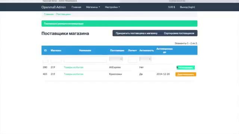
Task: Click the Элементы 1–2 из 2 summary
Action: click(x=186, y=43)
